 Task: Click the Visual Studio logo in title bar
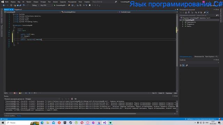[2, 2]
